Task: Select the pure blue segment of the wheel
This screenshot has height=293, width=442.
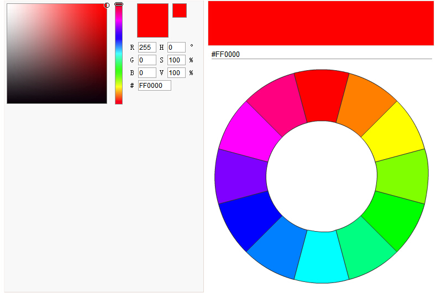Action: coord(250,221)
